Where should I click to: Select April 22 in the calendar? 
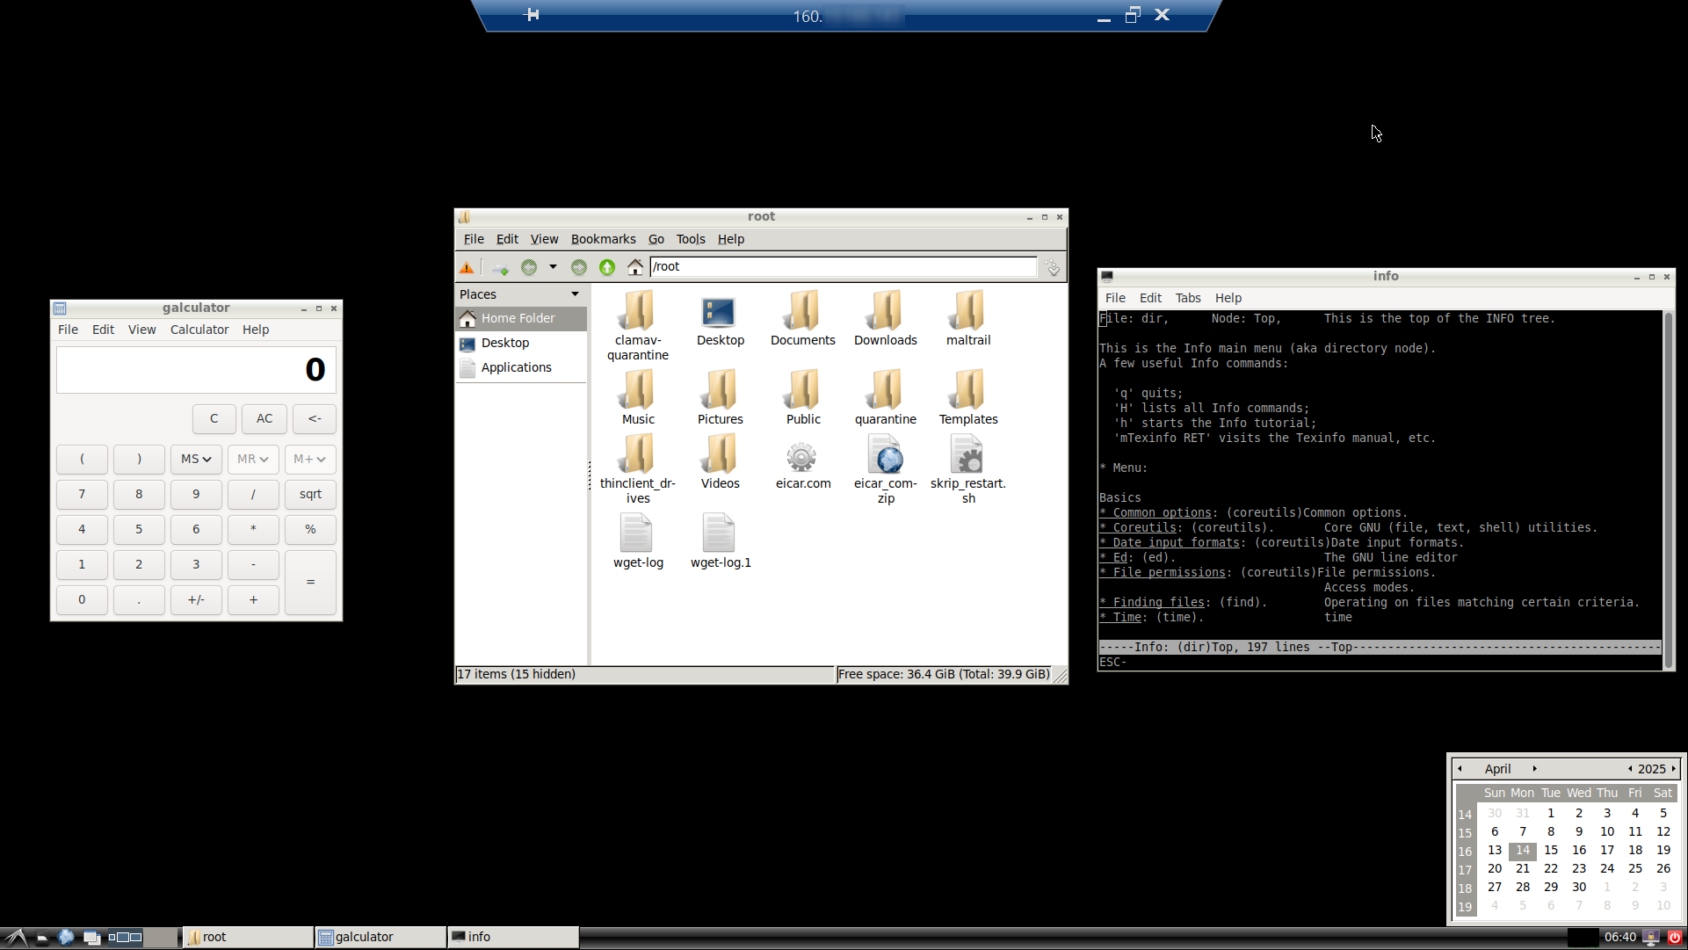(1551, 868)
